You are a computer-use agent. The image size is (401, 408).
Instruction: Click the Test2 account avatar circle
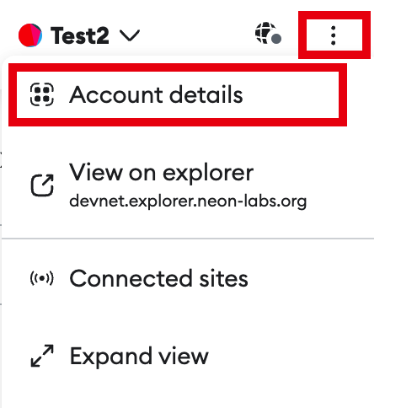pyautogui.click(x=30, y=35)
